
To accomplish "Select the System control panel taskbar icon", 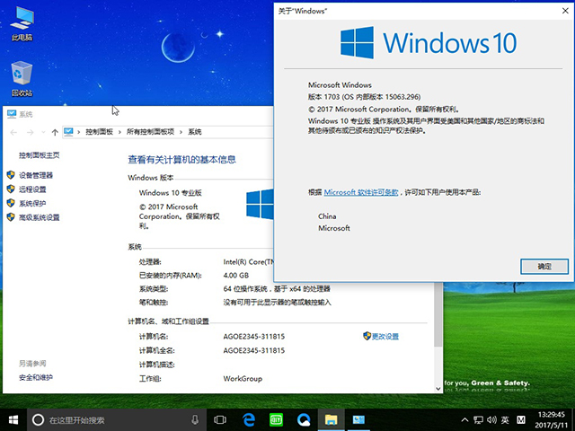I will pyautogui.click(x=358, y=419).
